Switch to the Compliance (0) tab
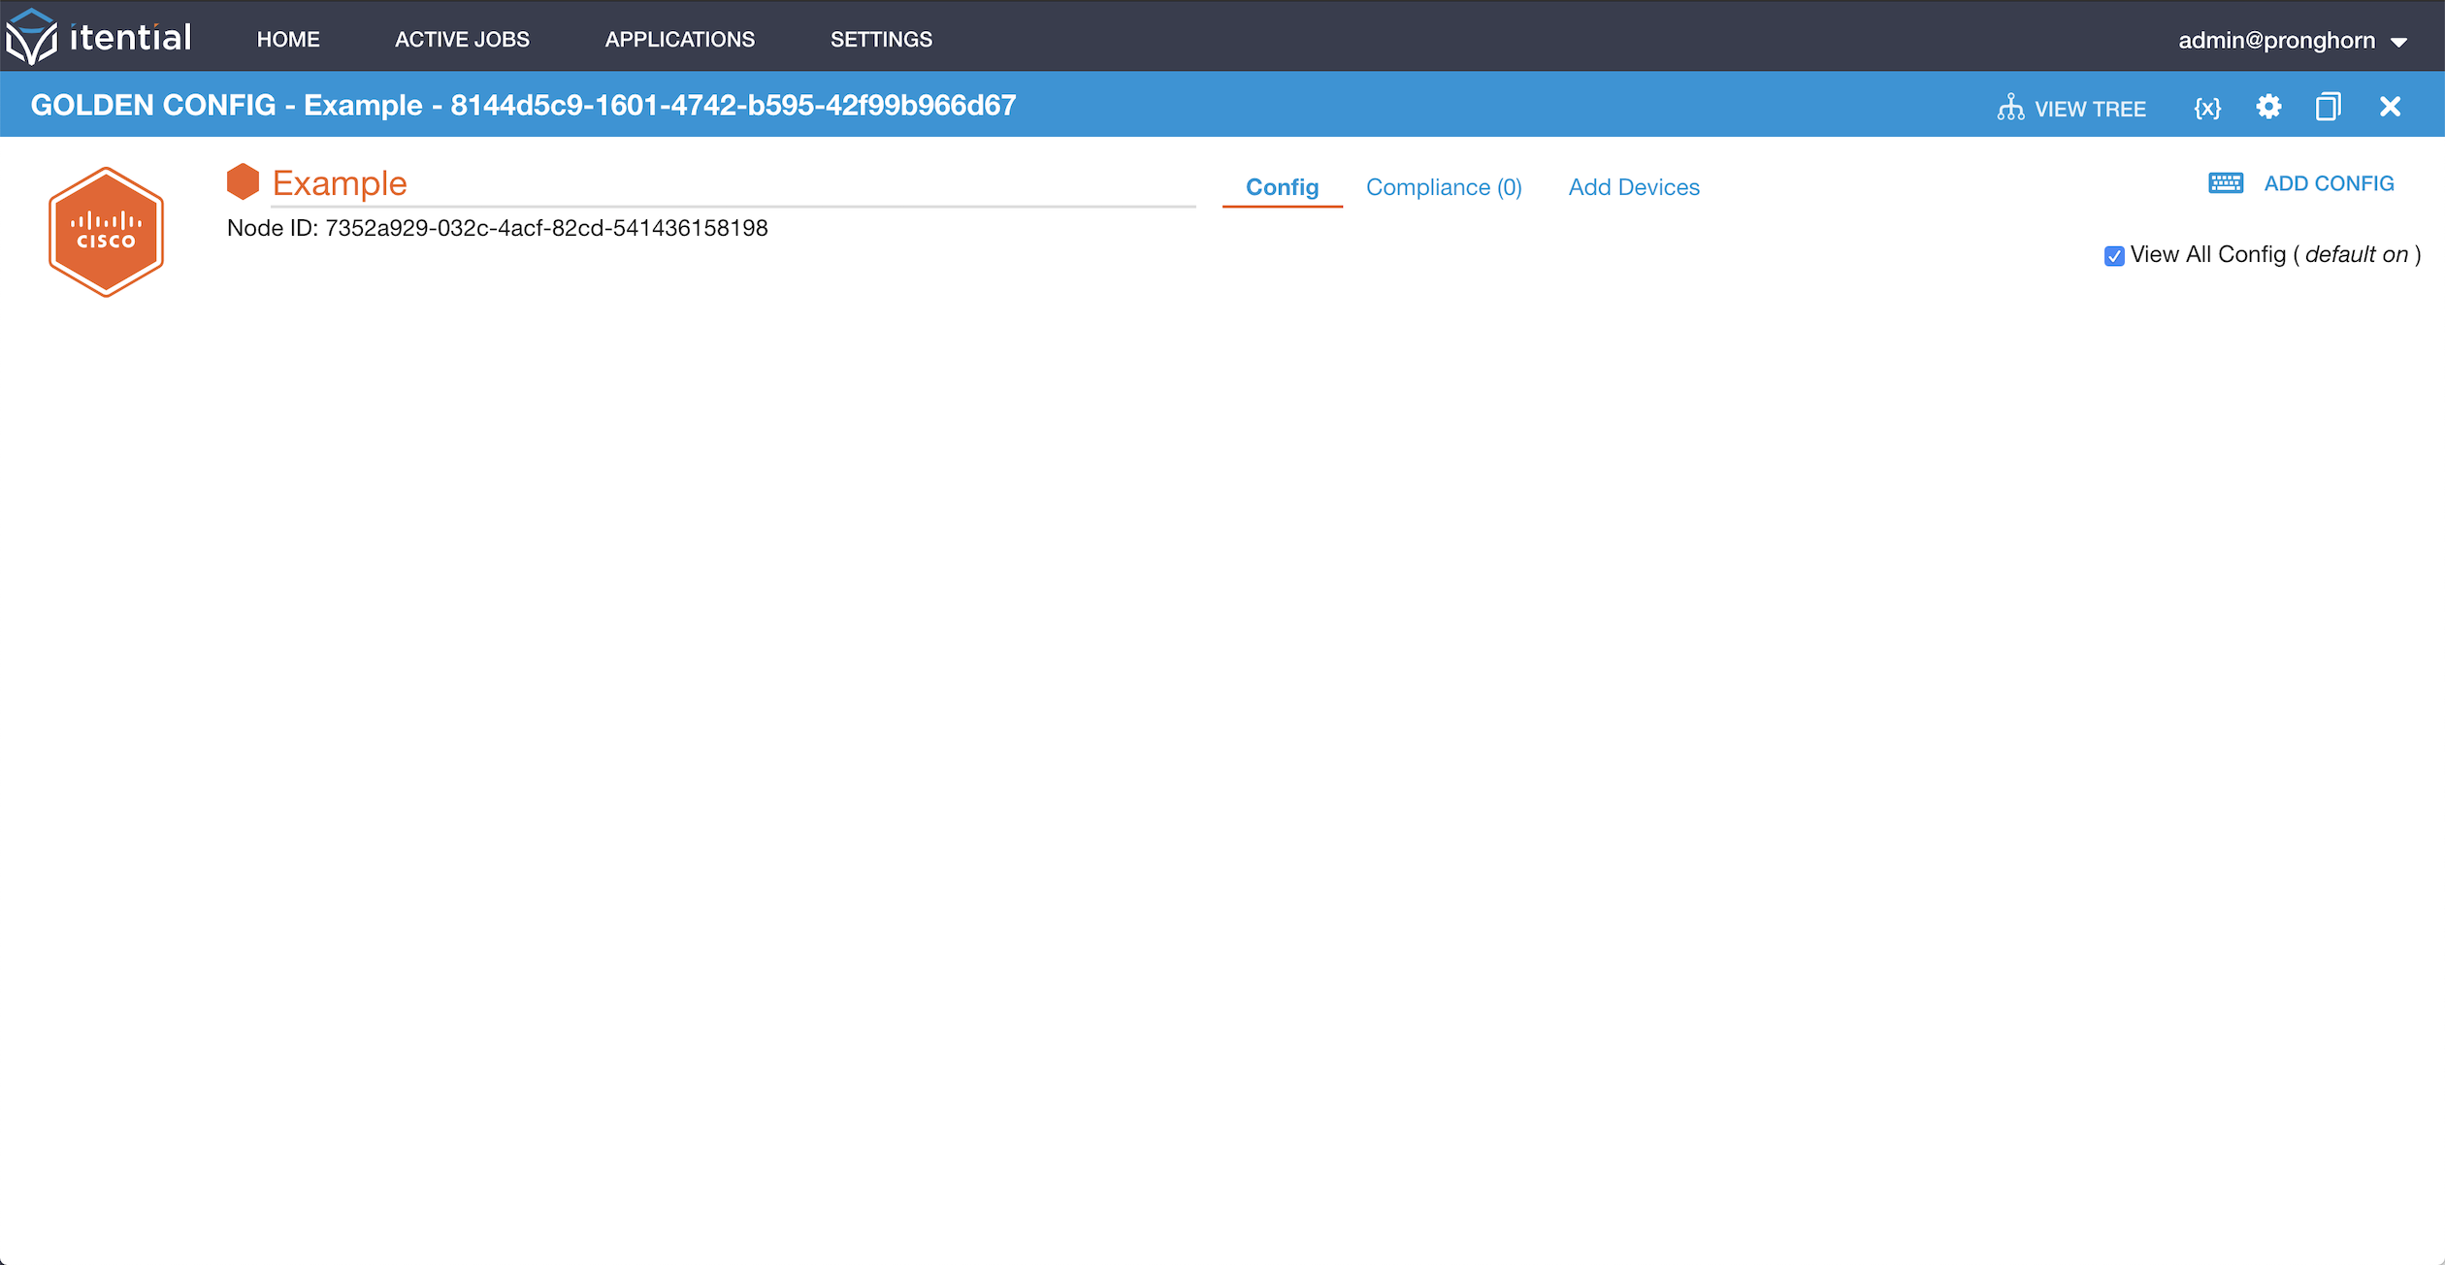The image size is (2445, 1265). [1444, 187]
